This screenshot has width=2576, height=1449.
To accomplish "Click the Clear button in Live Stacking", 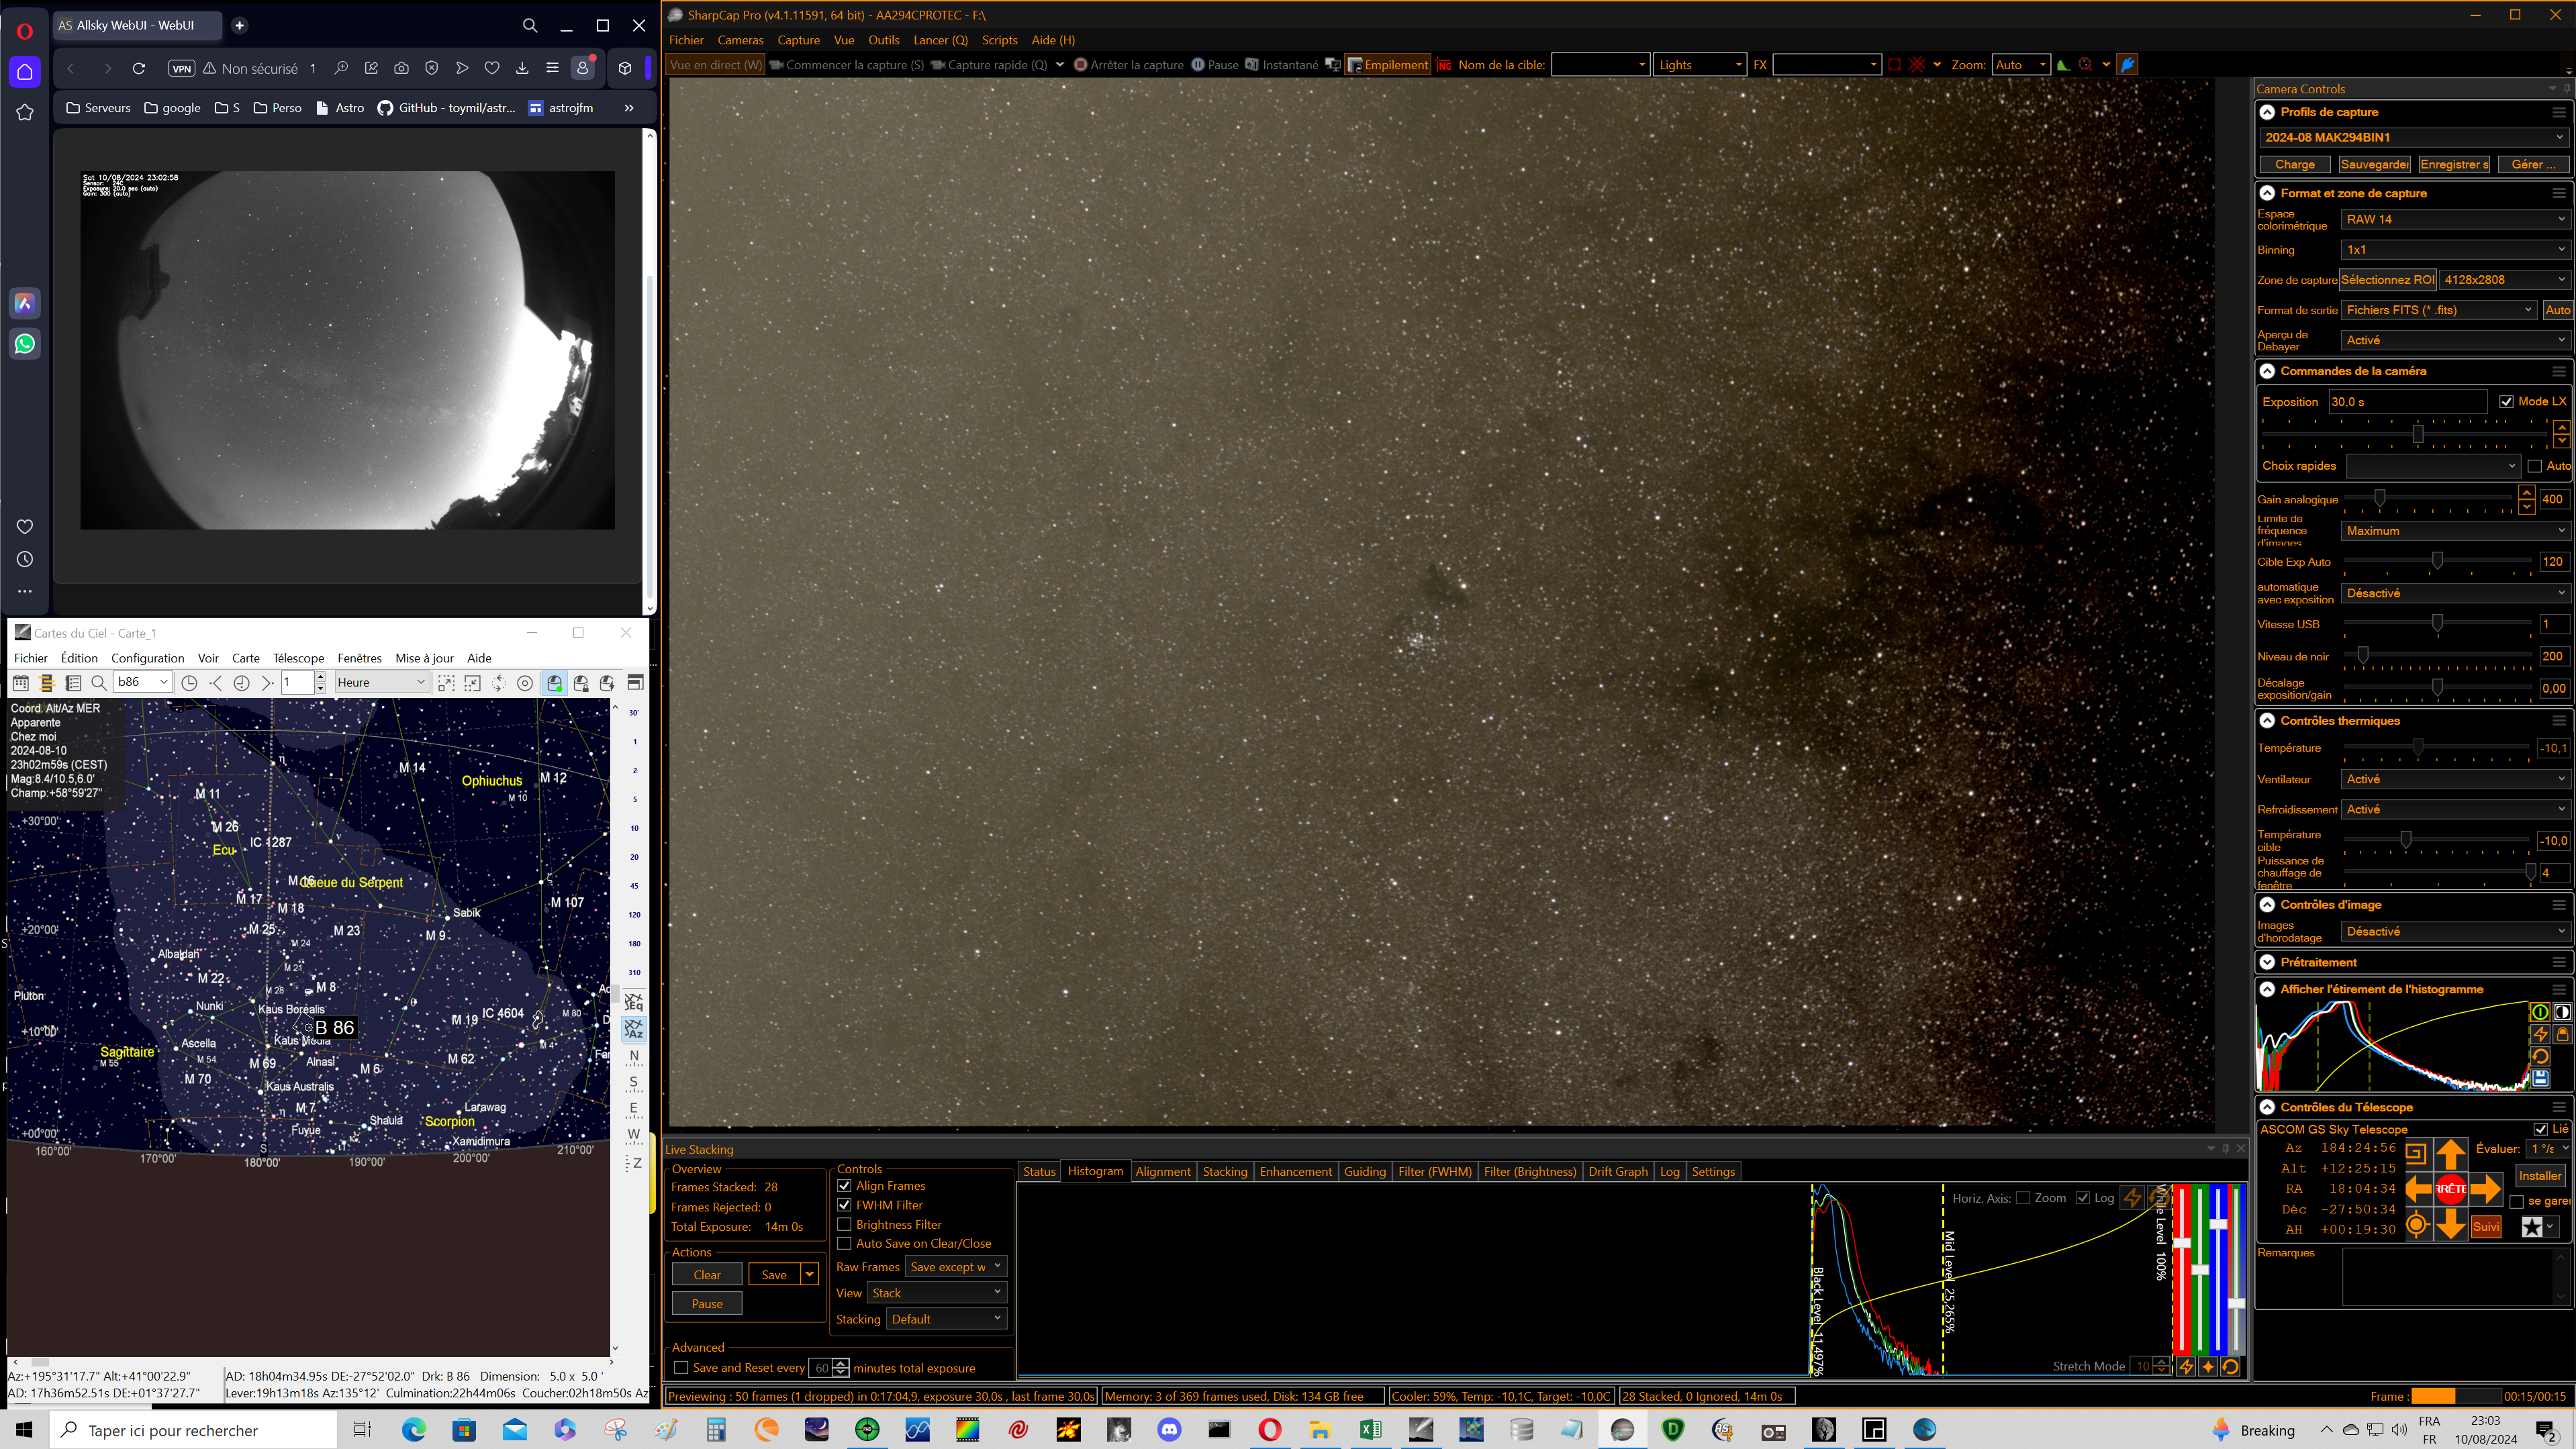I will [706, 1274].
